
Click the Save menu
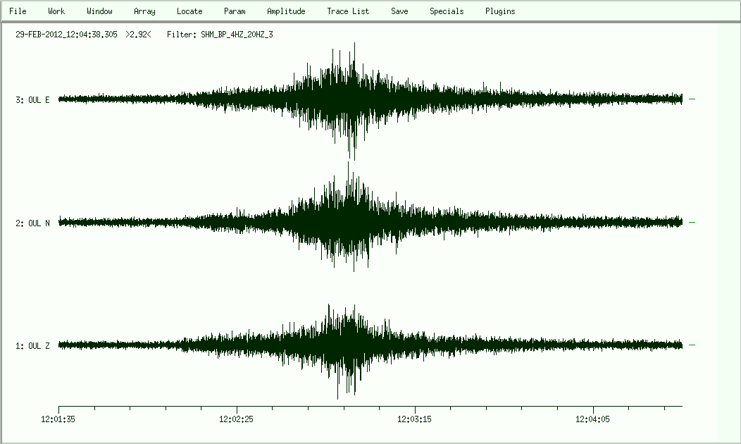point(399,11)
